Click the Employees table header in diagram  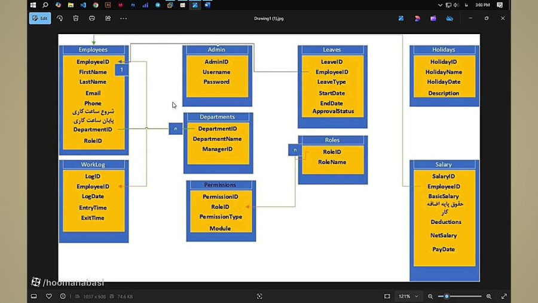pyautogui.click(x=93, y=50)
